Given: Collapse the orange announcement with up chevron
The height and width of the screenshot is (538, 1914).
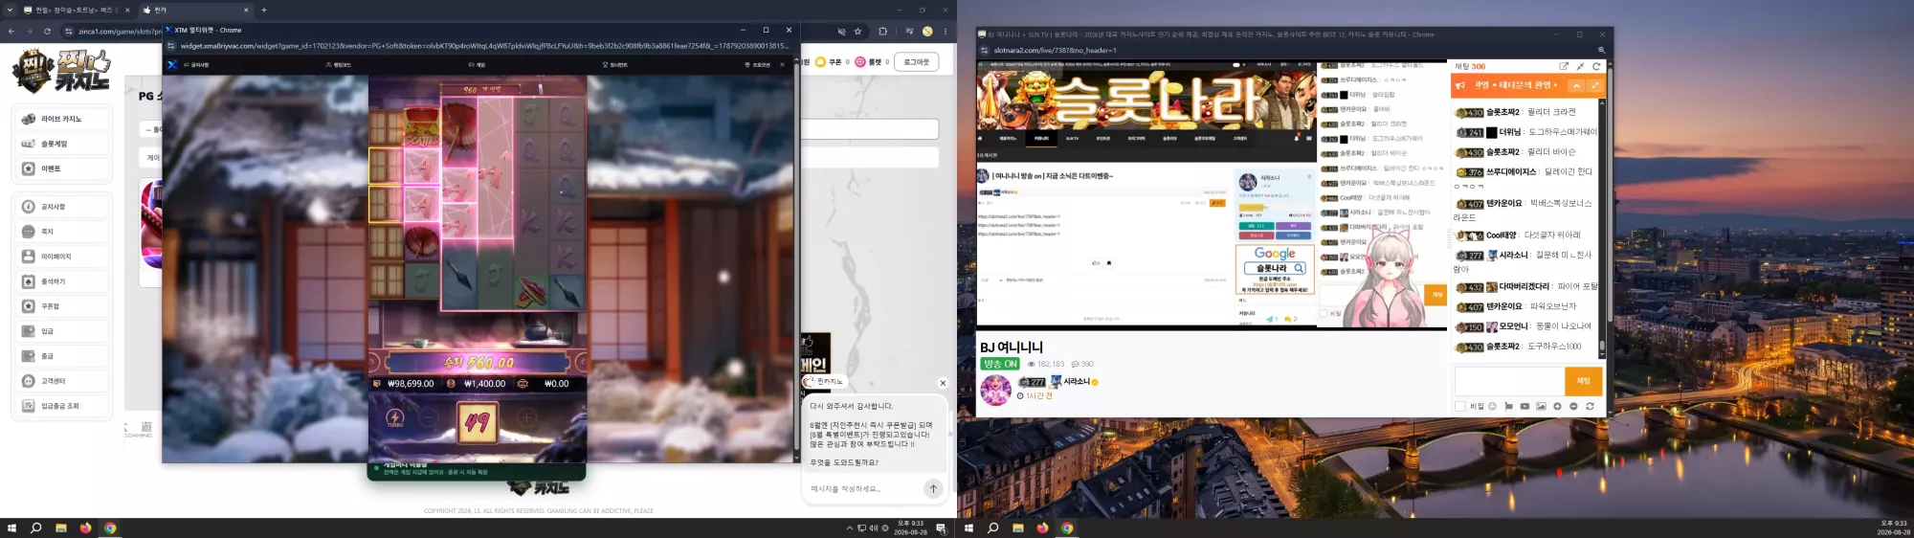Looking at the screenshot, I should 1576,85.
